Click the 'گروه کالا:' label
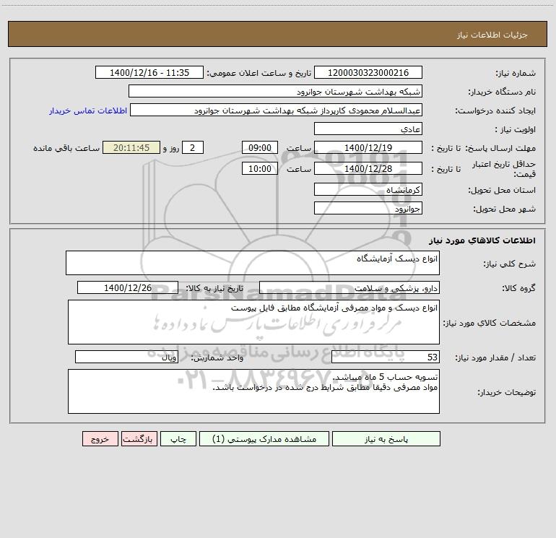 pyautogui.click(x=518, y=288)
